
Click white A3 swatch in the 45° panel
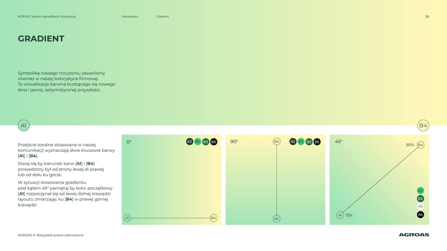click(x=420, y=206)
